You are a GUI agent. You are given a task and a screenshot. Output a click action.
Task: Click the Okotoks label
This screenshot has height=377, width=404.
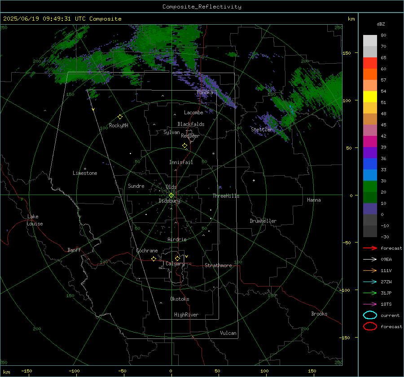[180, 299]
